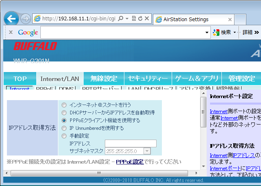Click the content pane scroll down arrow

click(x=203, y=166)
